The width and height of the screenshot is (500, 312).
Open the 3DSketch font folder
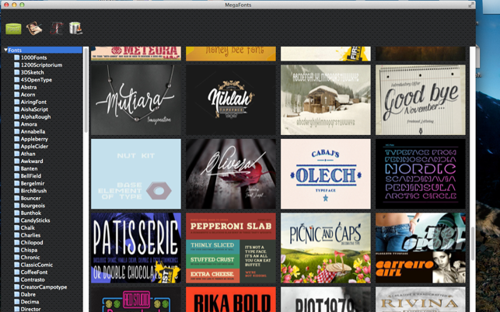click(32, 72)
